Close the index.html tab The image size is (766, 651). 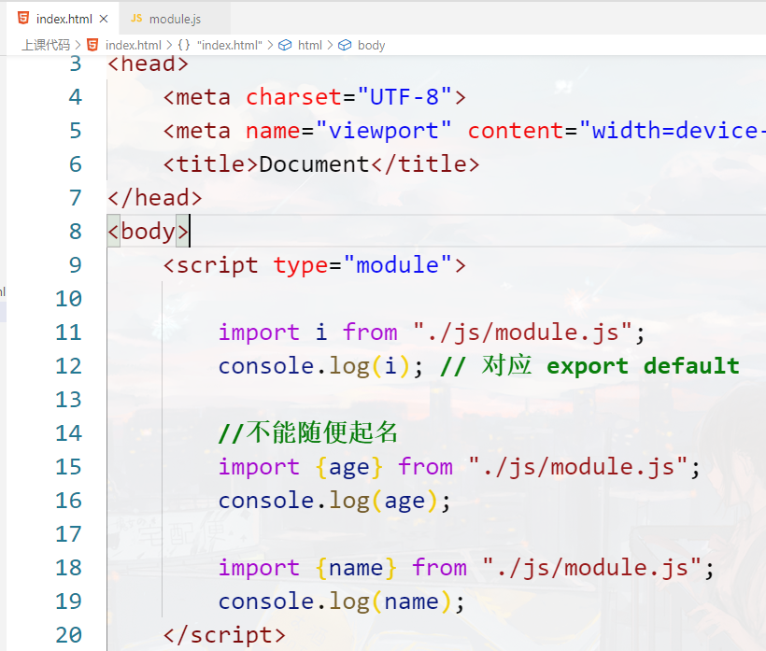(104, 19)
